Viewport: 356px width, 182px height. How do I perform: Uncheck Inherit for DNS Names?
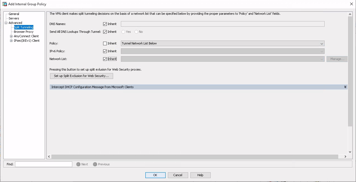tap(105, 24)
